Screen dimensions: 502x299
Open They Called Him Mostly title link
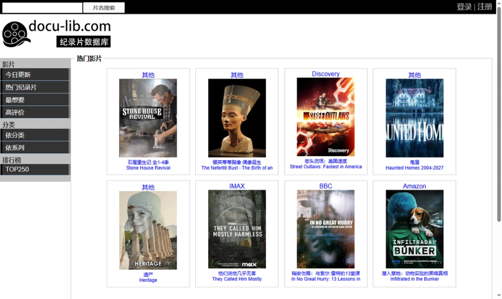237,276
